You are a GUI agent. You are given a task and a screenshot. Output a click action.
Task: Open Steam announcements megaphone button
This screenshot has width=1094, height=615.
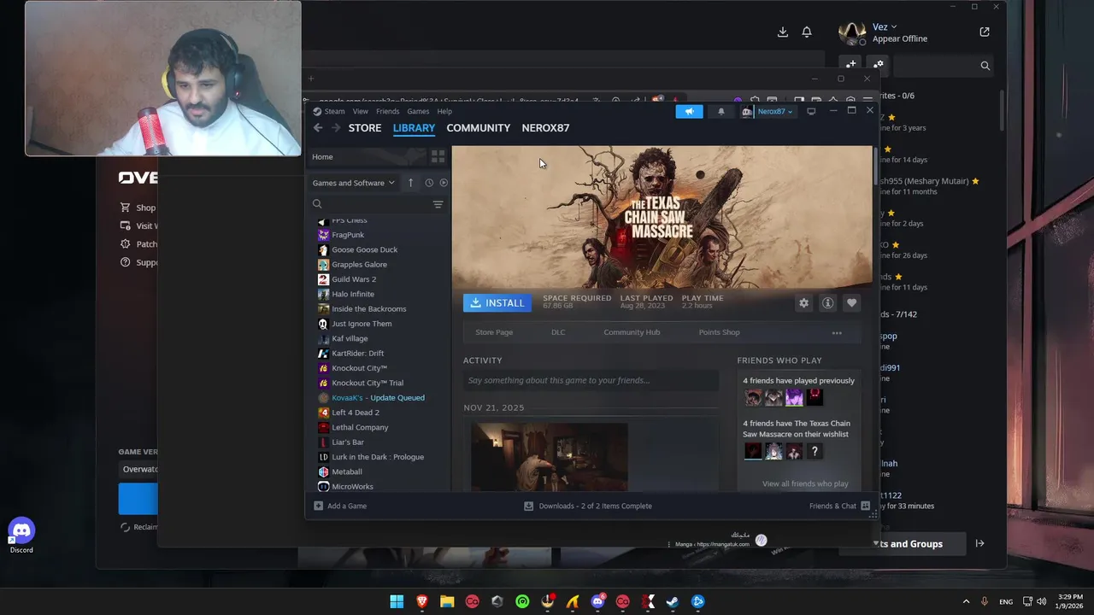(x=689, y=111)
